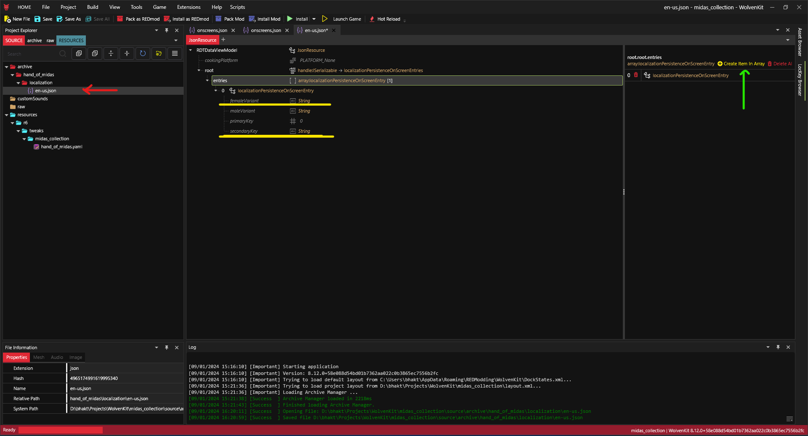Image resolution: width=808 pixels, height=436 pixels.
Task: Toggle pin on the Log panel
Action: (778, 347)
